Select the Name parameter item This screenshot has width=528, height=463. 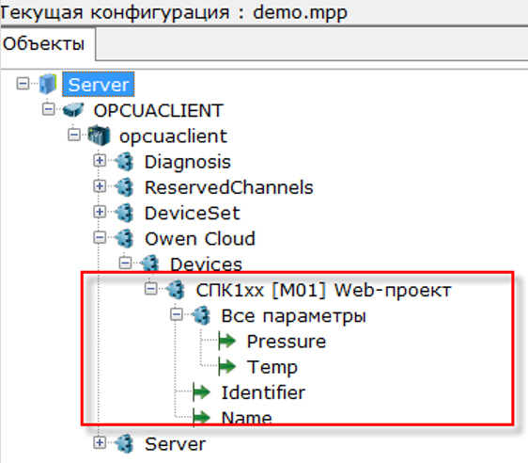tap(246, 418)
